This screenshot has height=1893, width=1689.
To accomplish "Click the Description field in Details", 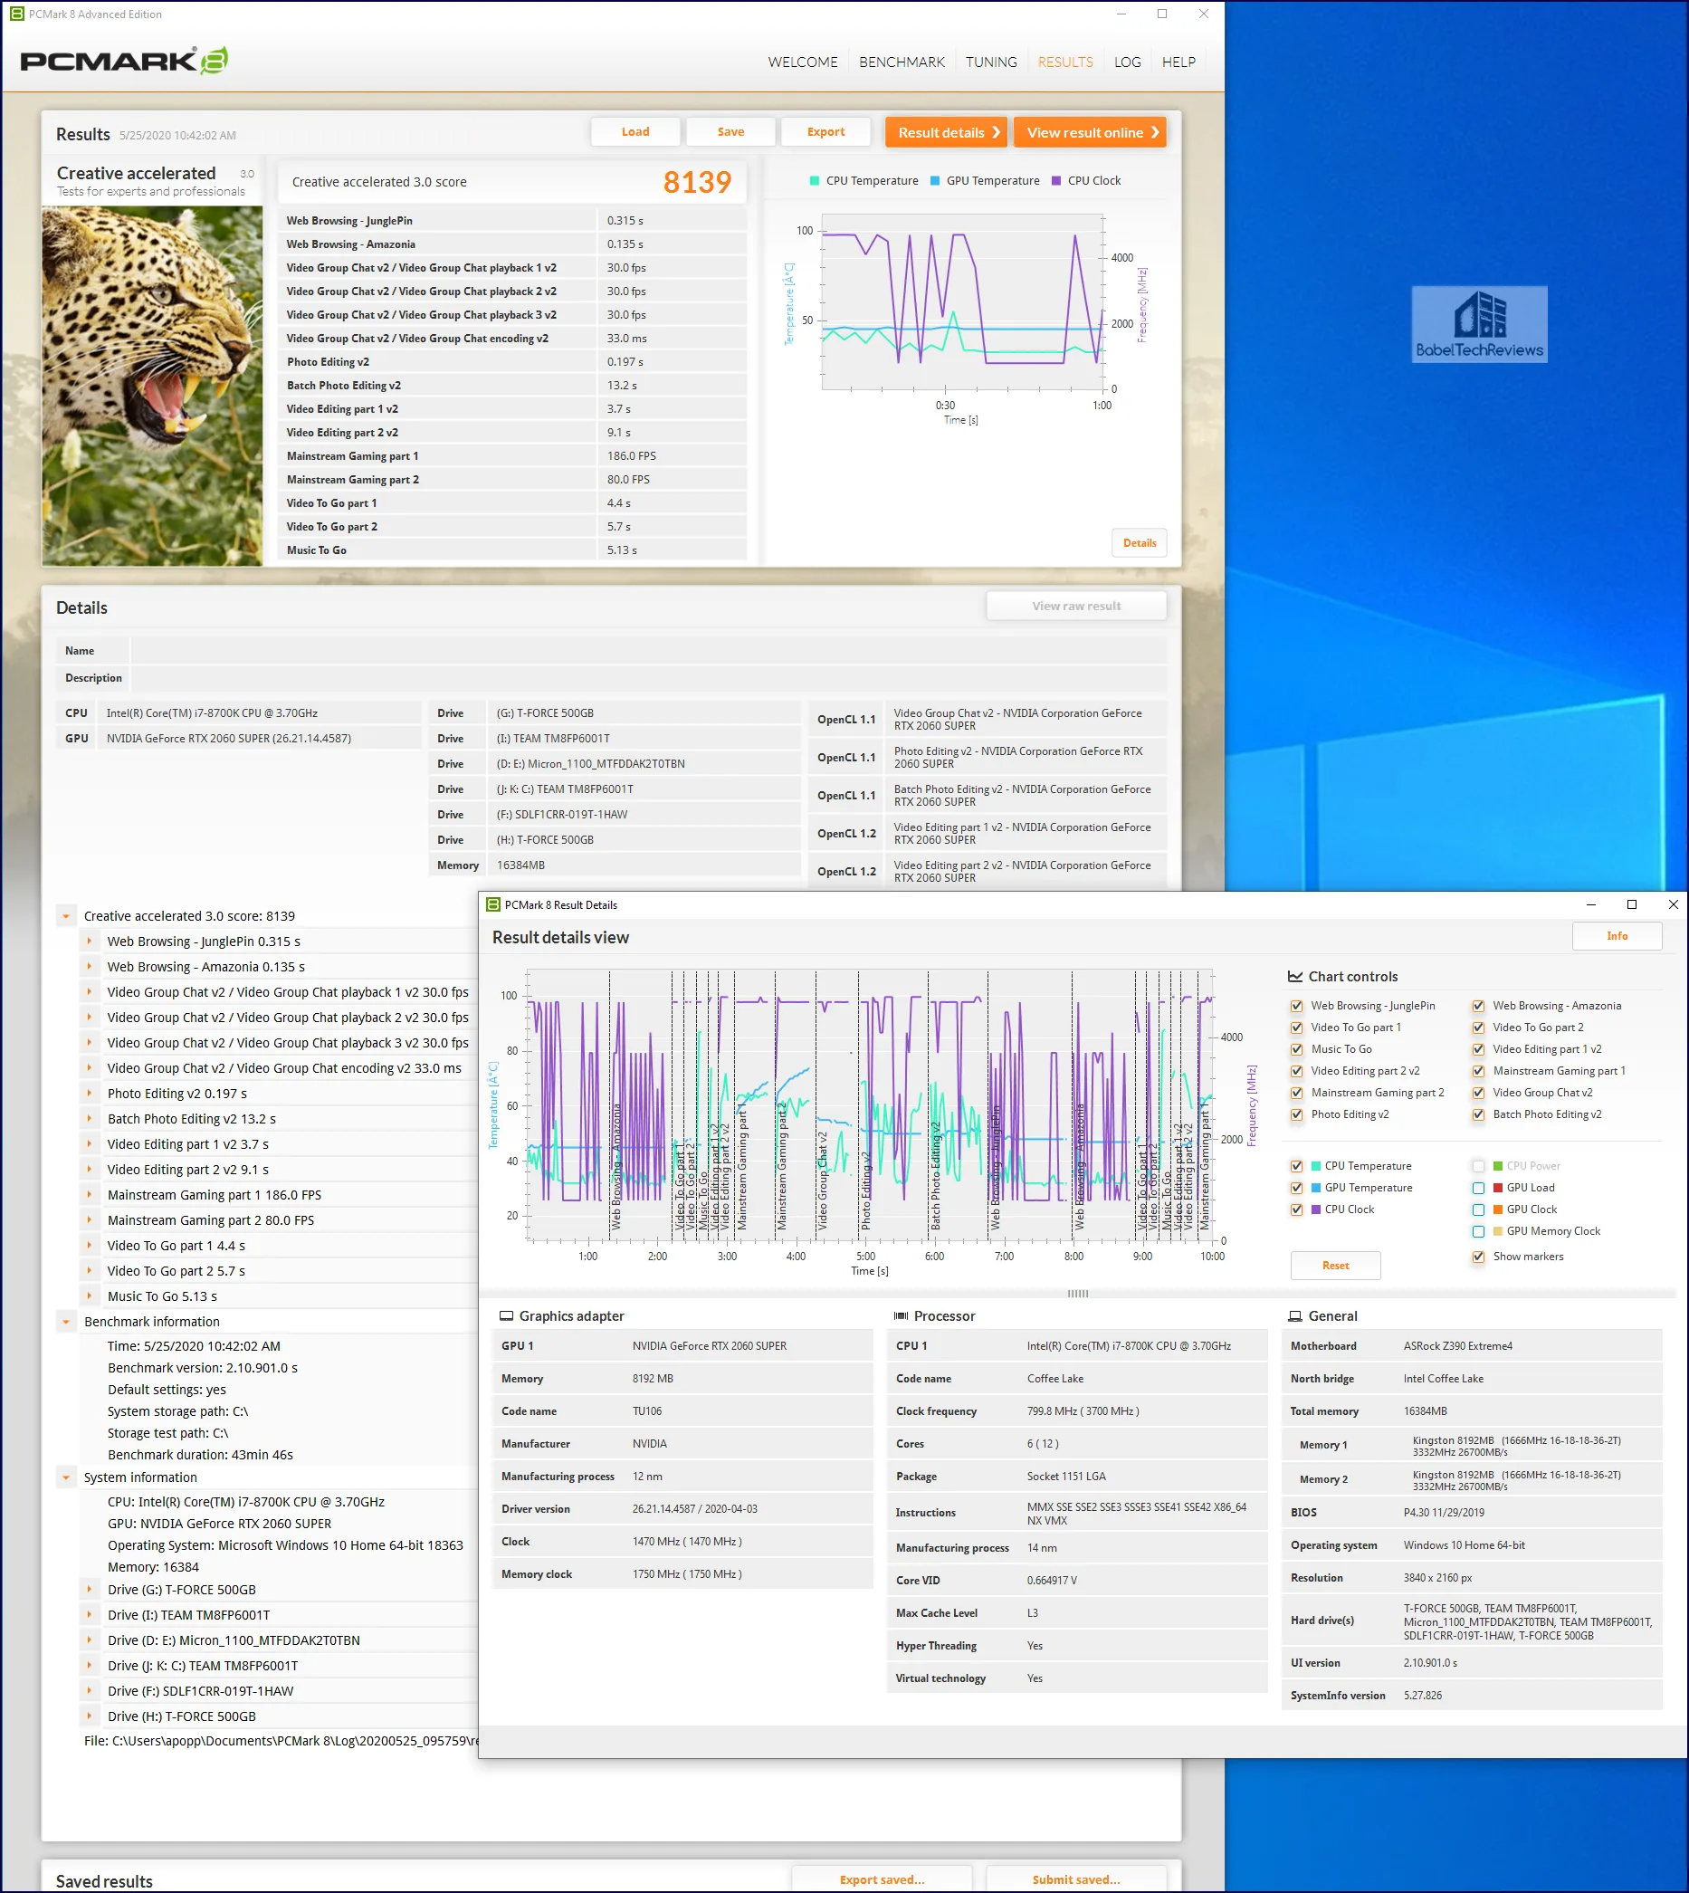I will tap(649, 678).
